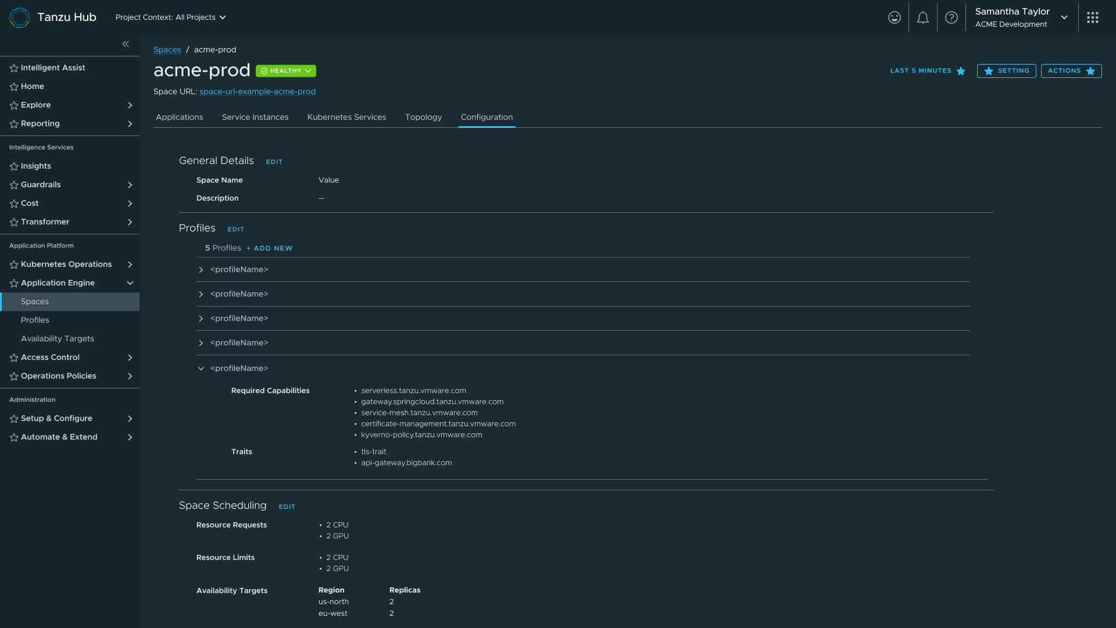1116x628 pixels.
Task: Click the star icon beside Kubernetes Operations
Action: click(14, 265)
